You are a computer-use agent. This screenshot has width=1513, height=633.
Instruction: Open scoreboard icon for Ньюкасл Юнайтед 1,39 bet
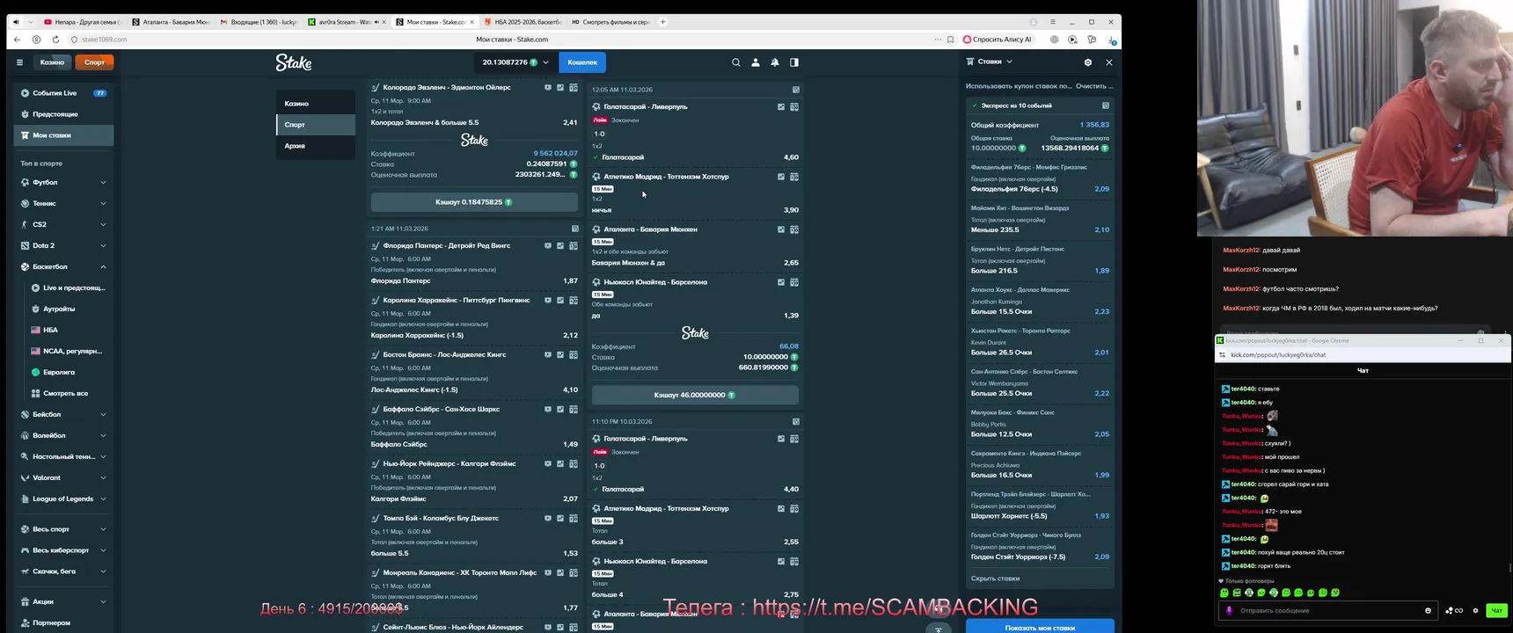(x=794, y=282)
